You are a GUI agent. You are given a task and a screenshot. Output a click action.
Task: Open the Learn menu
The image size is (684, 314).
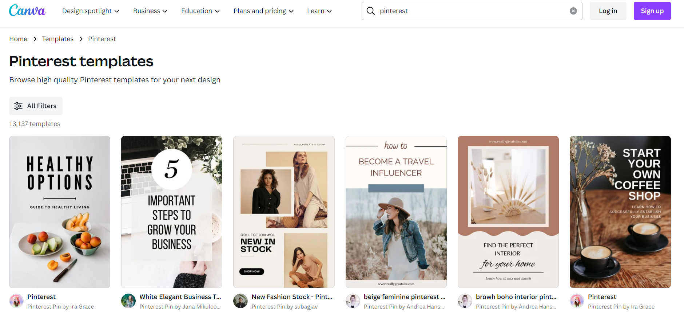319,11
